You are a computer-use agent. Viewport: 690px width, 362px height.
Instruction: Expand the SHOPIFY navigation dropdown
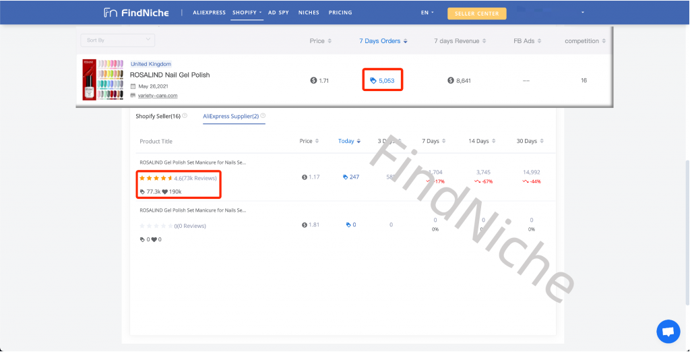(x=247, y=12)
